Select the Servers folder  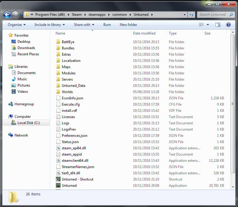(67, 79)
